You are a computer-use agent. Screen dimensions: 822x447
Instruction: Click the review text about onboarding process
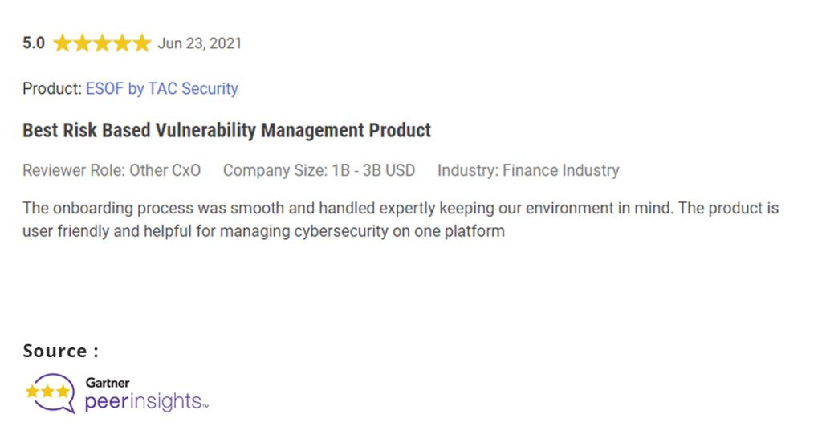tap(401, 220)
